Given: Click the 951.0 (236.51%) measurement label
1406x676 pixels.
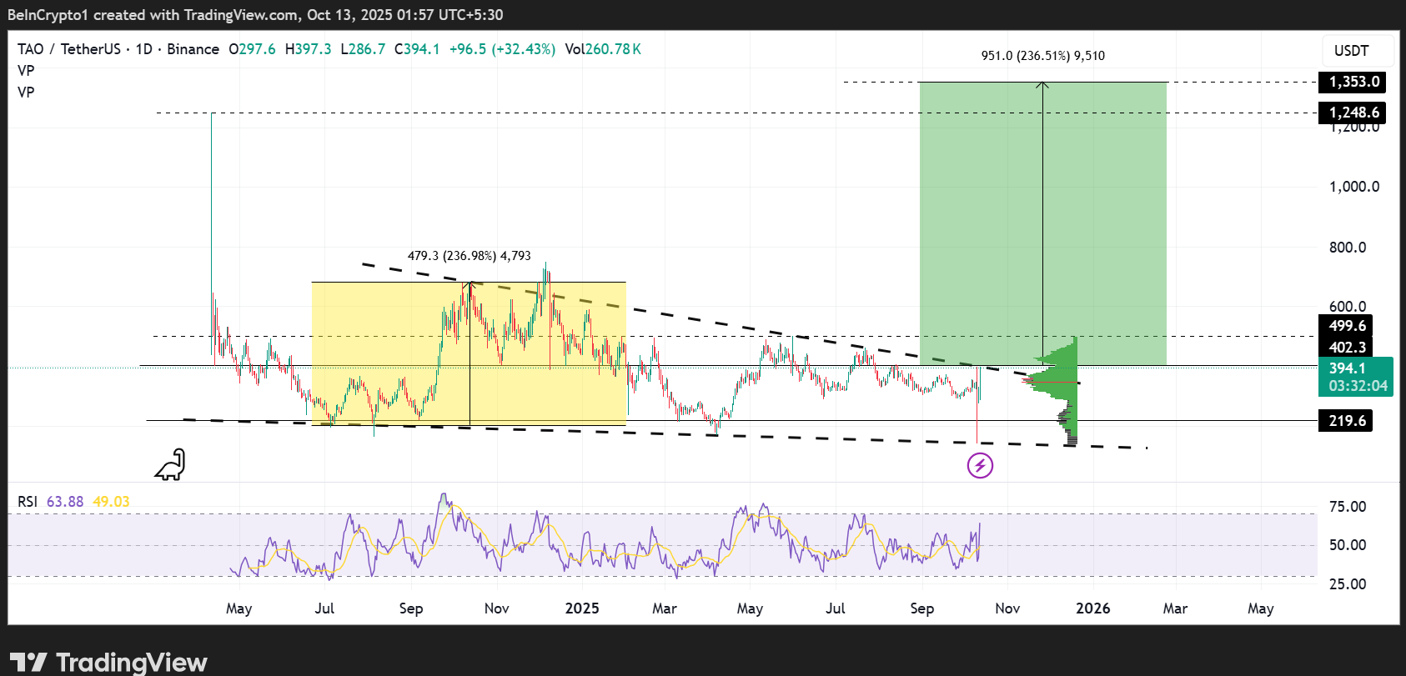Looking at the screenshot, I should coord(1042,56).
